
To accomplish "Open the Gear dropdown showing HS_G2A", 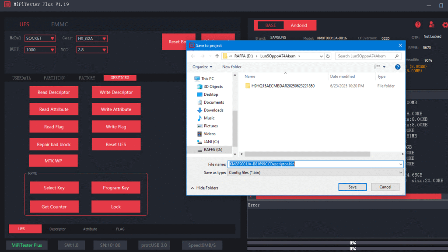I will point(91,38).
